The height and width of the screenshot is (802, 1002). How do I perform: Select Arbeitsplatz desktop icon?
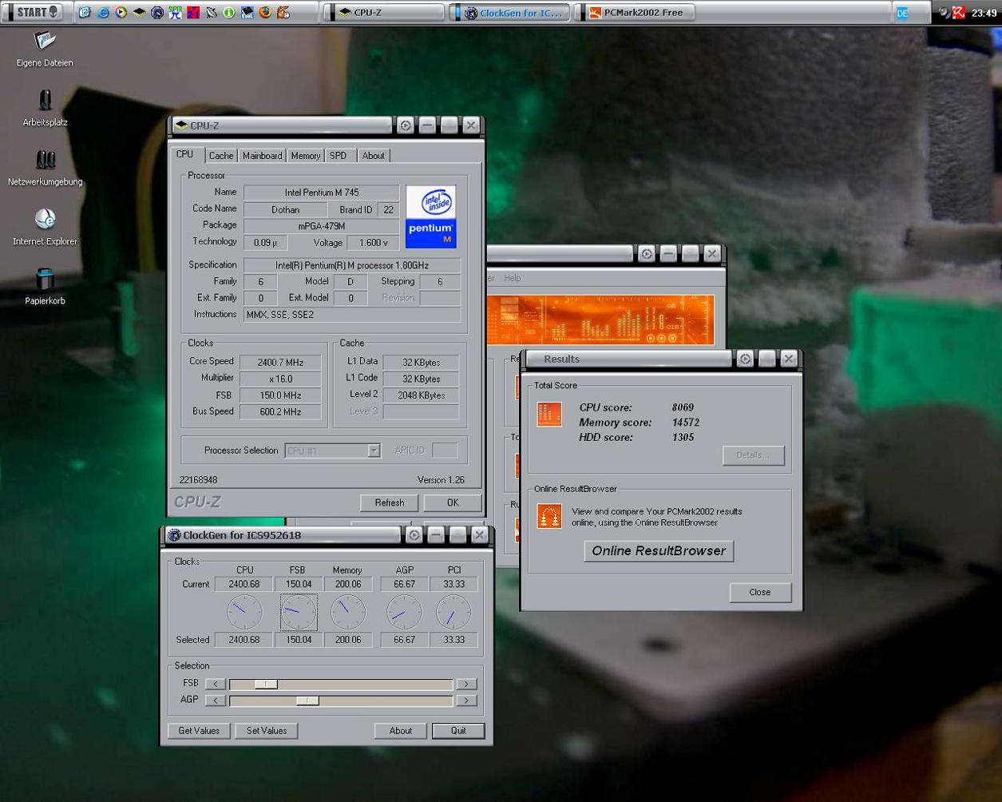click(x=45, y=108)
